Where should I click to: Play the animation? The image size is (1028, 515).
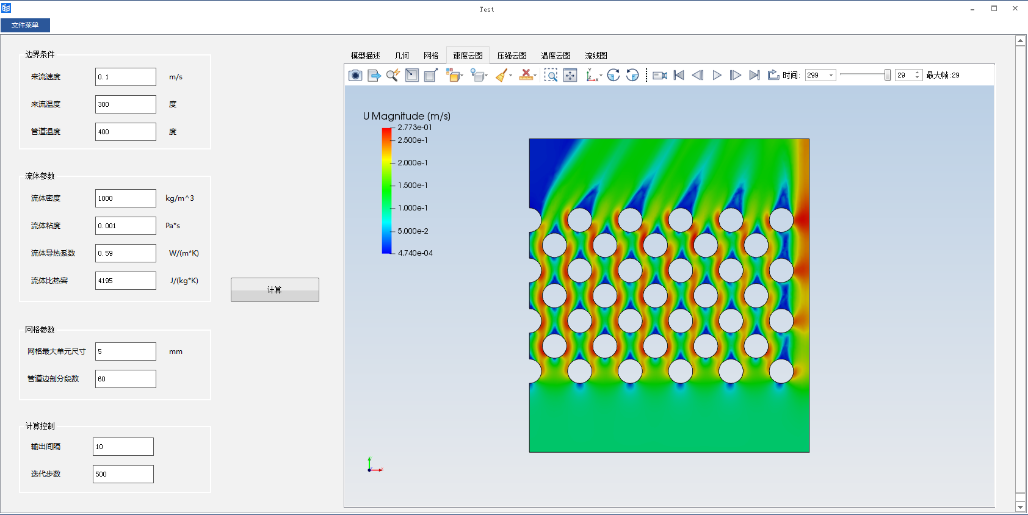pos(717,75)
